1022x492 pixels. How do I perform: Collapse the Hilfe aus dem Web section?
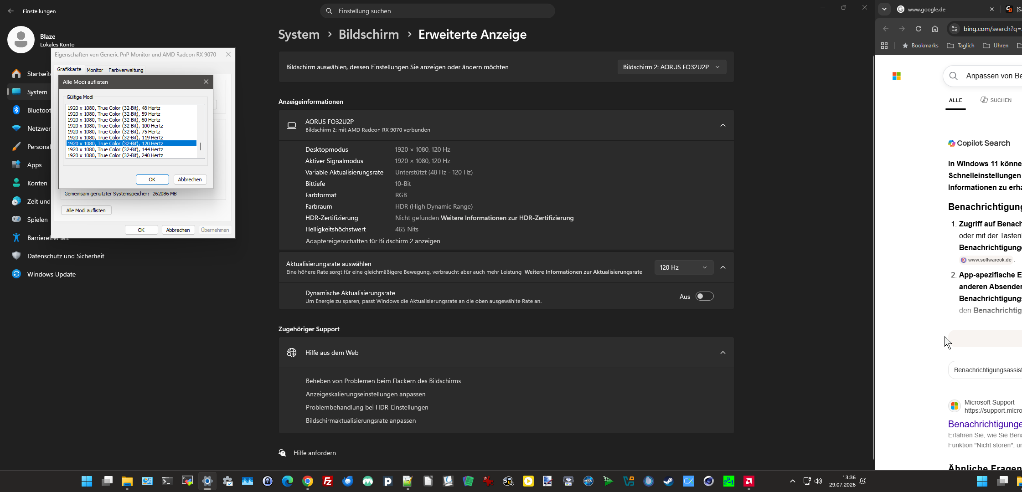pyautogui.click(x=723, y=353)
